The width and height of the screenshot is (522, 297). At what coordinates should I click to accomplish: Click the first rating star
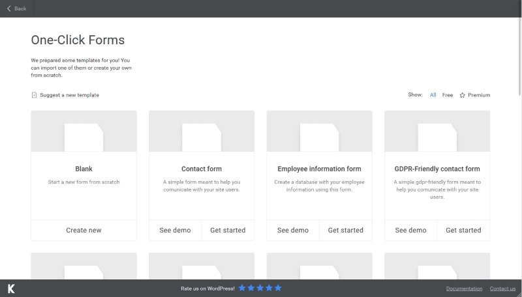tap(242, 288)
